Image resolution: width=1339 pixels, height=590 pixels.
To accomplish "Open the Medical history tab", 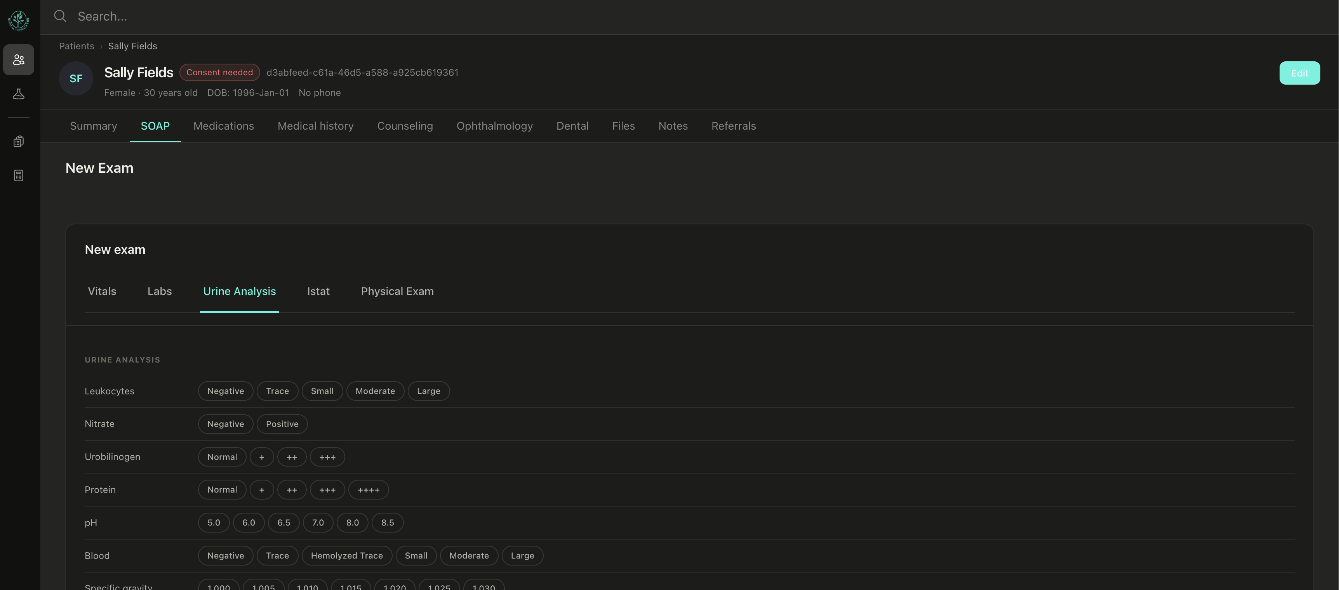I will (315, 126).
